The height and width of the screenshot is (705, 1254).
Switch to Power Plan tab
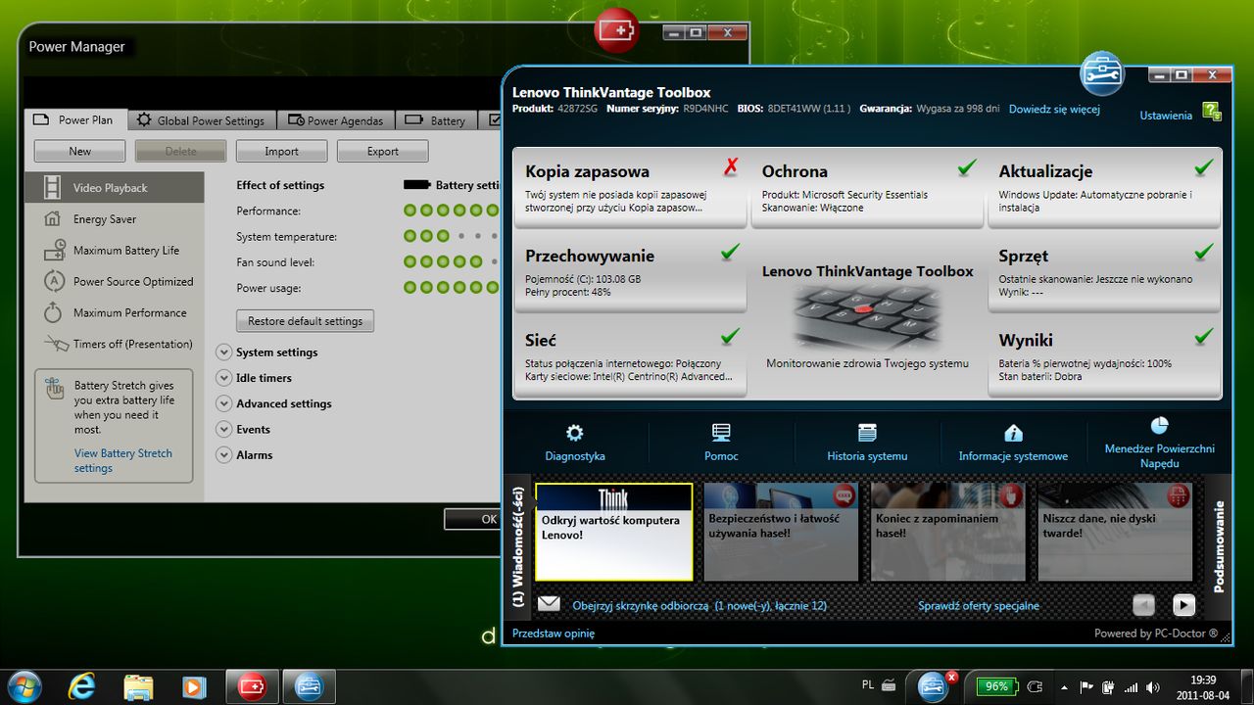74,119
